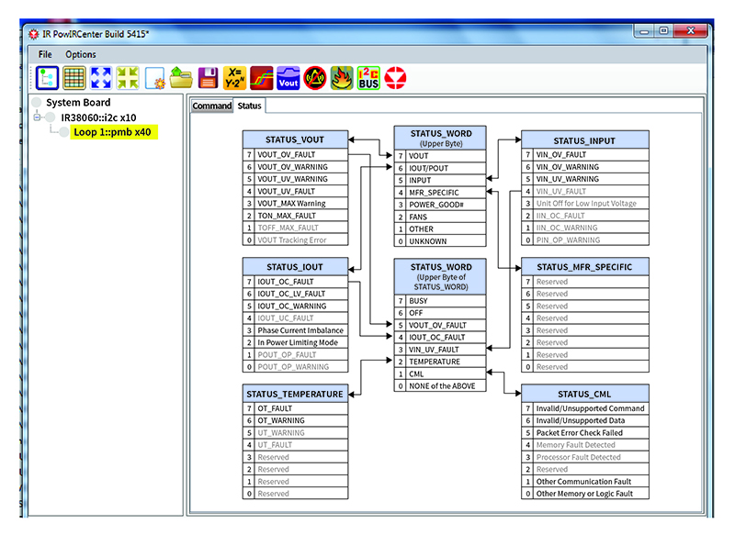
Task: Click the VIN_UV_WARNING row
Action: [585, 179]
